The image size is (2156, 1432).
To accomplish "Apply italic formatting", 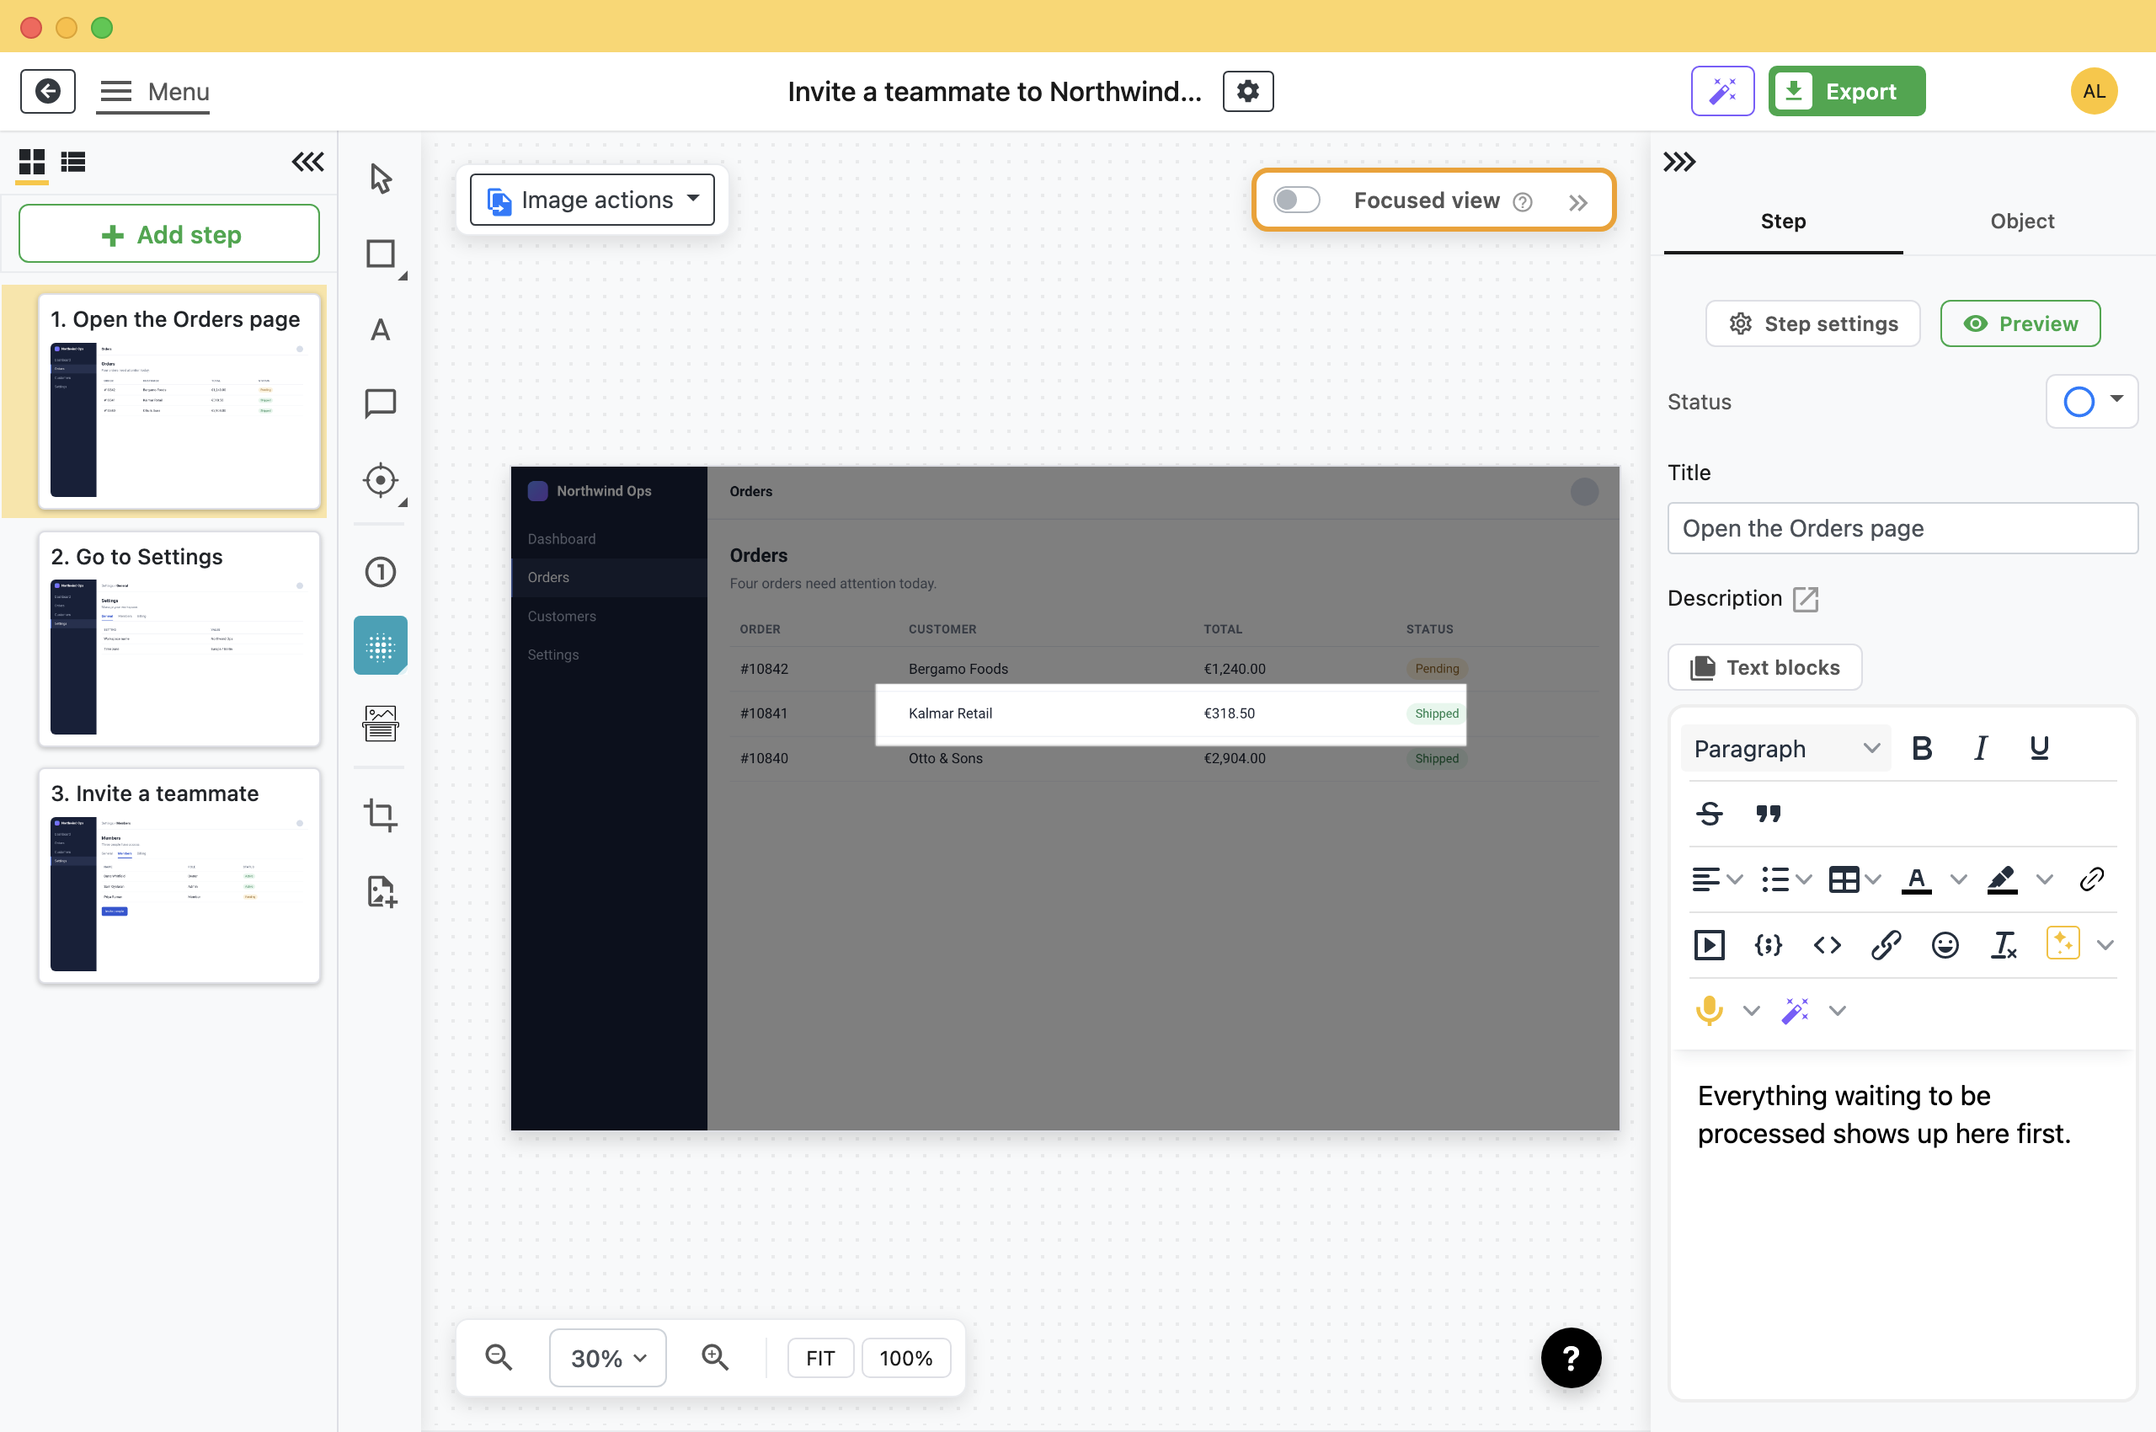I will (1980, 749).
